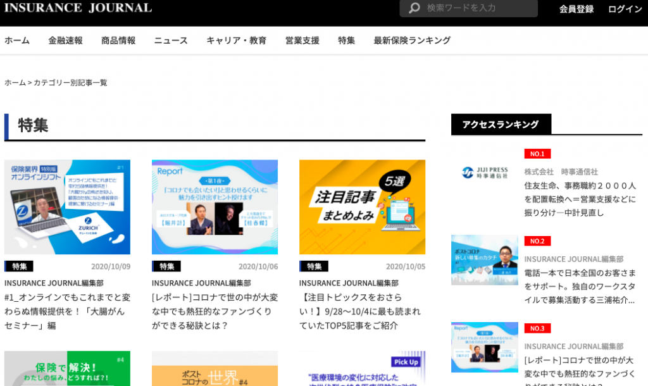This screenshot has height=386, width=648.
Task: Open the 注目記事まとめよみ 5選 thumbnail
Action: (x=362, y=207)
